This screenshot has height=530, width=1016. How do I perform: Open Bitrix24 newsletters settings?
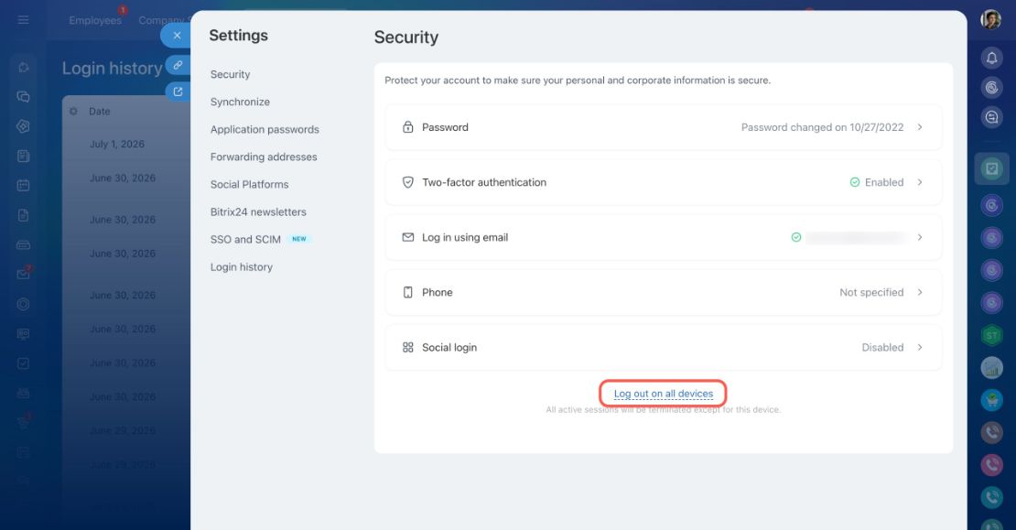pos(258,211)
